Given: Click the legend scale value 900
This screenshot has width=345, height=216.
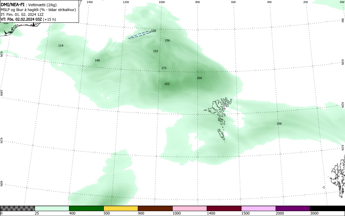Looking at the screenshot, I should (141, 213).
